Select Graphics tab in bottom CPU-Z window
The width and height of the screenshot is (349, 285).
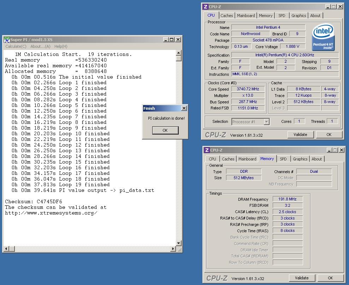[300, 159]
